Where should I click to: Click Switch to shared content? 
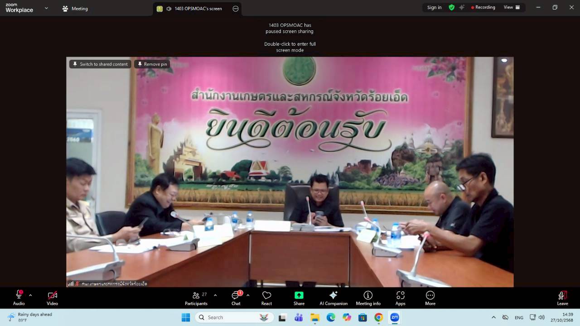(x=100, y=64)
